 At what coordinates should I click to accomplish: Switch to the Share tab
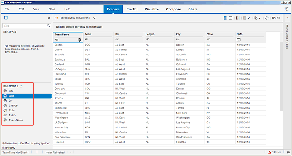coord(193,9)
